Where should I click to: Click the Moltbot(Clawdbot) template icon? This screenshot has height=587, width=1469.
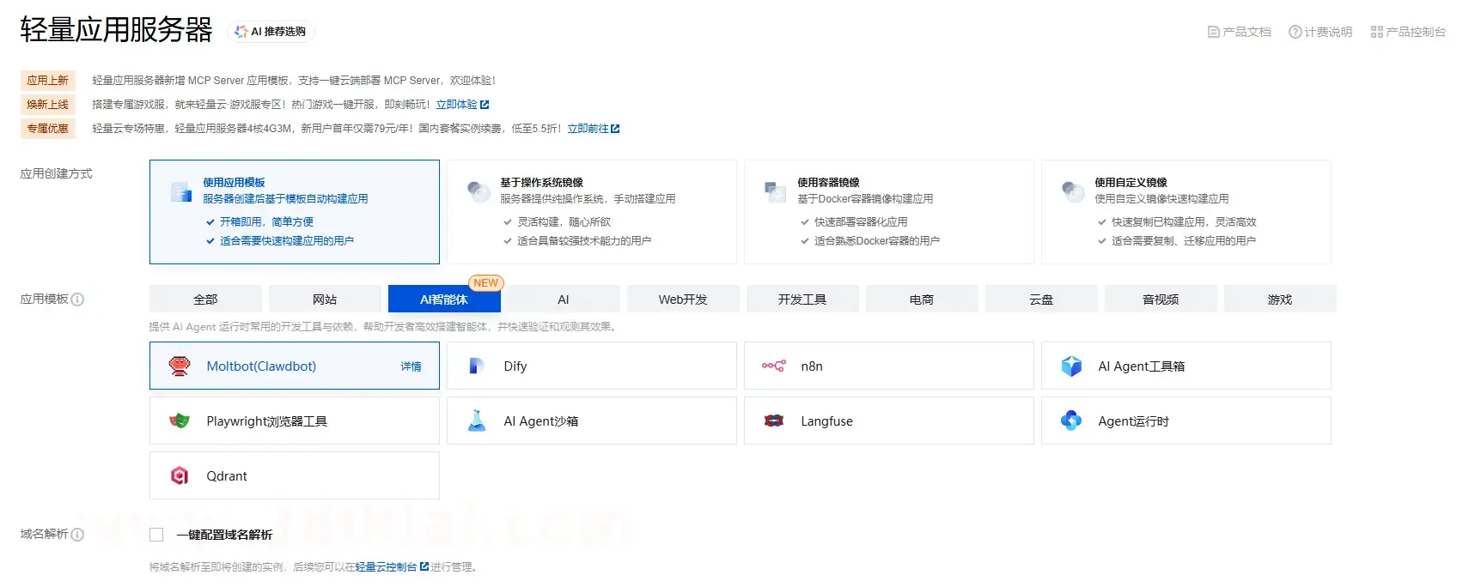(180, 366)
